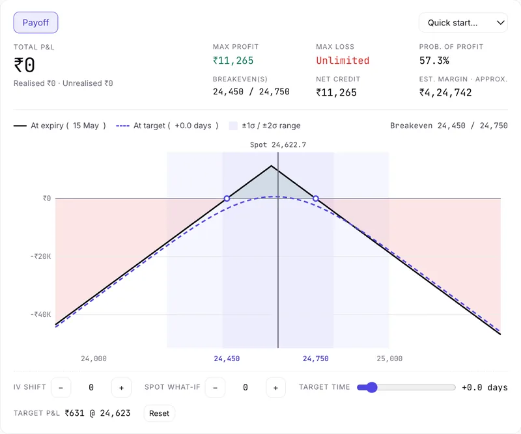This screenshot has height=434, width=521.
Task: Click the Target P&L ₹631 @ 24,623
Action: 98,413
